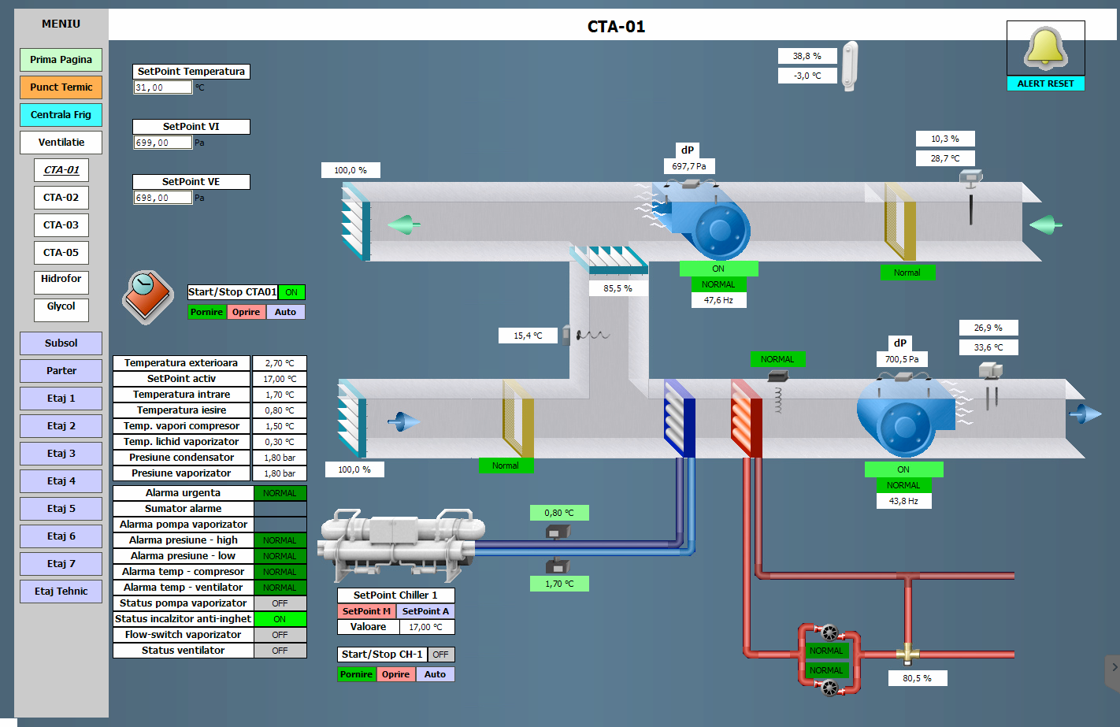This screenshot has width=1120, height=727.
Task: Open Punct Termic menu item
Action: click(61, 87)
